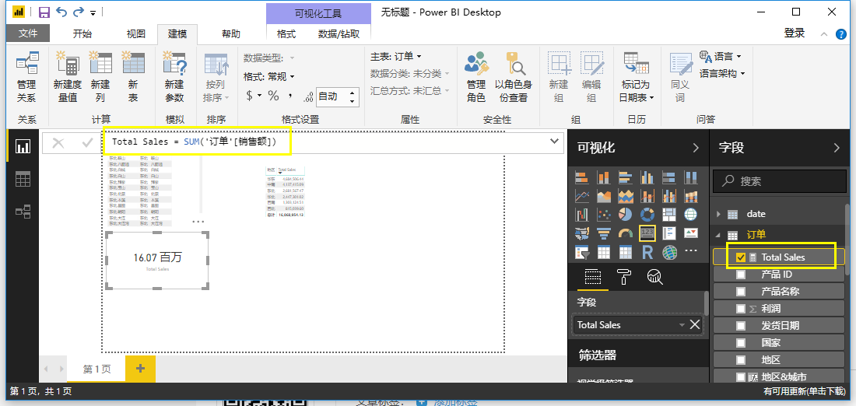
Task: Select the donut chart visual
Action: (x=647, y=215)
